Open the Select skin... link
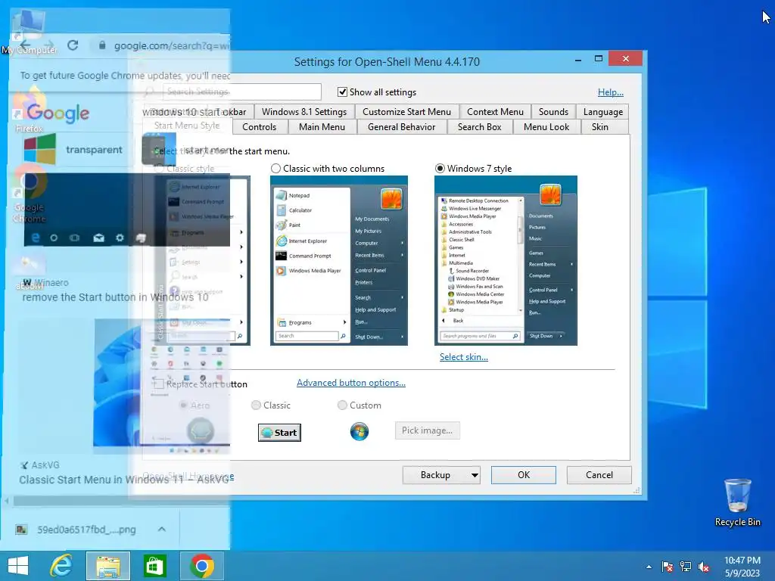This screenshot has width=775, height=581. coord(464,357)
